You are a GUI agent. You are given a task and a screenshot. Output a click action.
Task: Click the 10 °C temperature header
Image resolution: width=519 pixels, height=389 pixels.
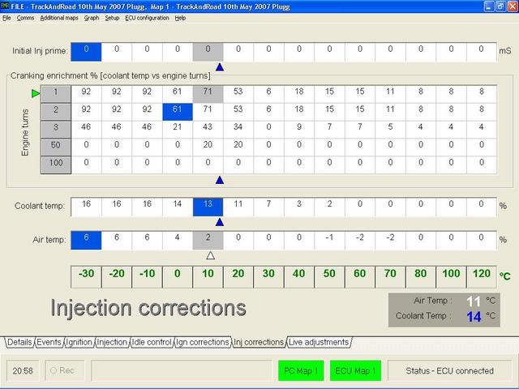coord(208,277)
